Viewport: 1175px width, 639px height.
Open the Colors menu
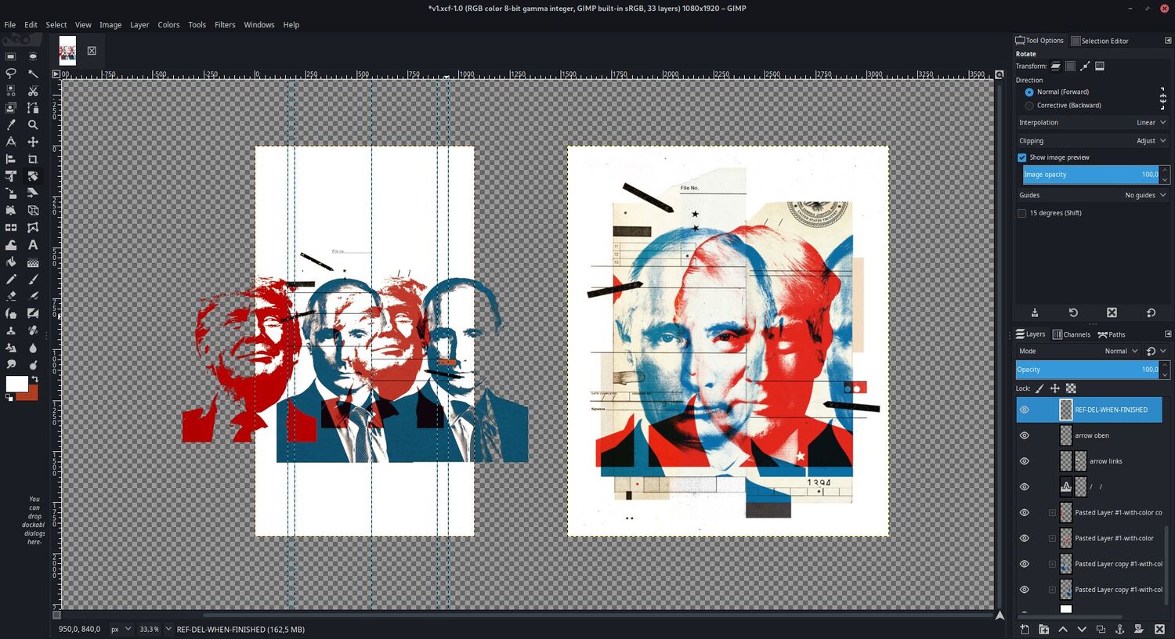click(x=168, y=25)
